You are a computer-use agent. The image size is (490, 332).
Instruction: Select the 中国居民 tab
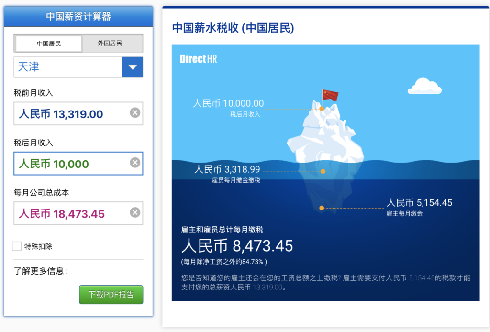coord(47,43)
